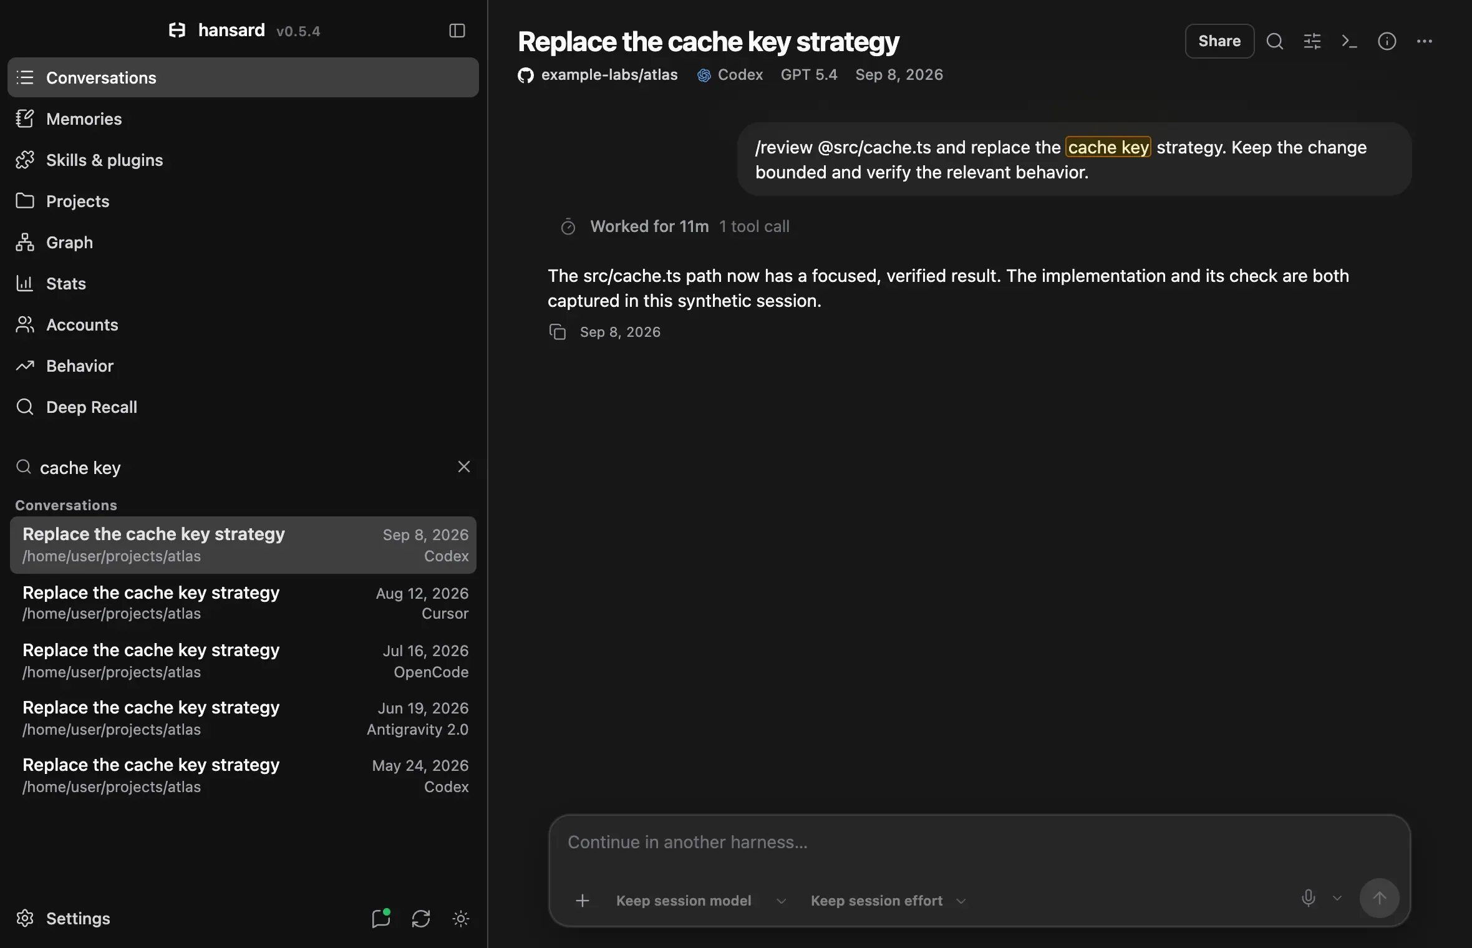Select the Jul 16, 2026 OpenCode conversation
Screen dimensions: 1472x948
coord(243,660)
